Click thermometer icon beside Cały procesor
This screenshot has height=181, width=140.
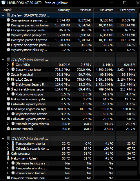tap(8, 153)
